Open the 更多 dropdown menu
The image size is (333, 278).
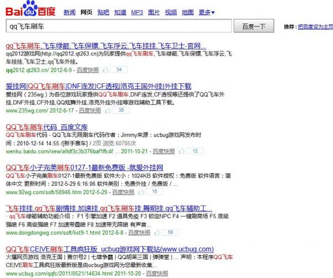(x=206, y=13)
